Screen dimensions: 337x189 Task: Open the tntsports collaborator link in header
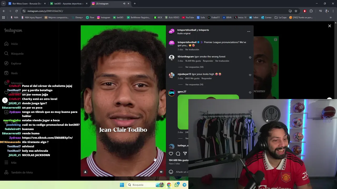click(204, 30)
